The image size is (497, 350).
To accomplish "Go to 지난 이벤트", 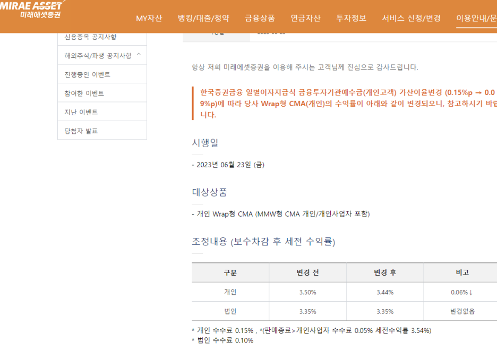I will (x=102, y=112).
